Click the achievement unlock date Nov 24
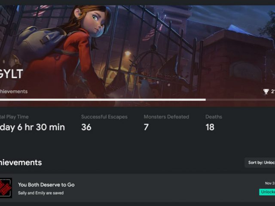Image resolution: width=275 pixels, height=206 pixels. click(270, 183)
